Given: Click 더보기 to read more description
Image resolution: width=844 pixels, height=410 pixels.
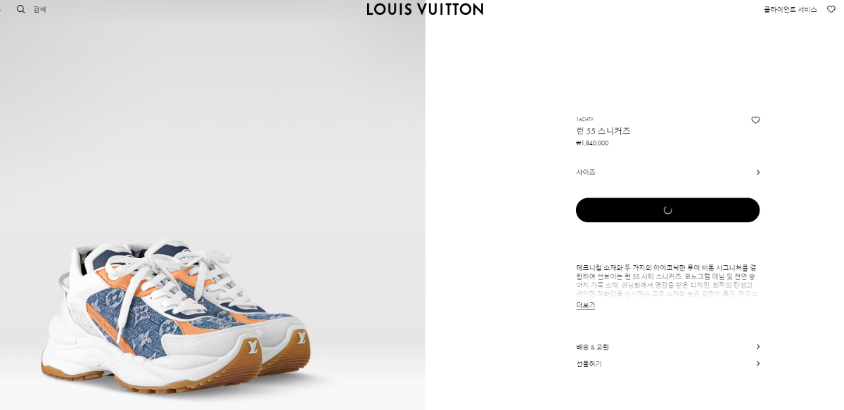Looking at the screenshot, I should (x=585, y=305).
